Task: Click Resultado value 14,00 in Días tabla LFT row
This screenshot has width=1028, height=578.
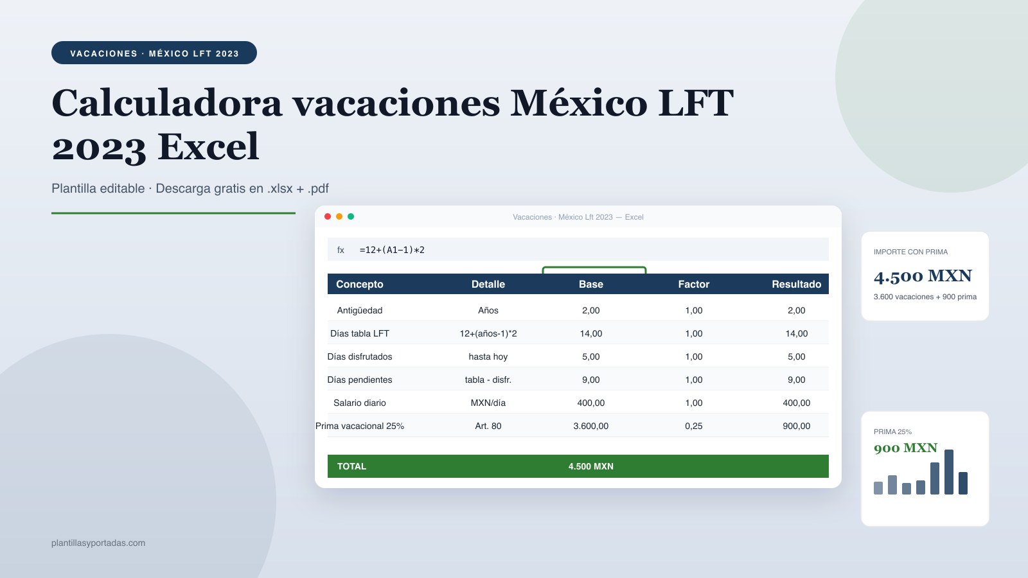Action: tap(797, 333)
